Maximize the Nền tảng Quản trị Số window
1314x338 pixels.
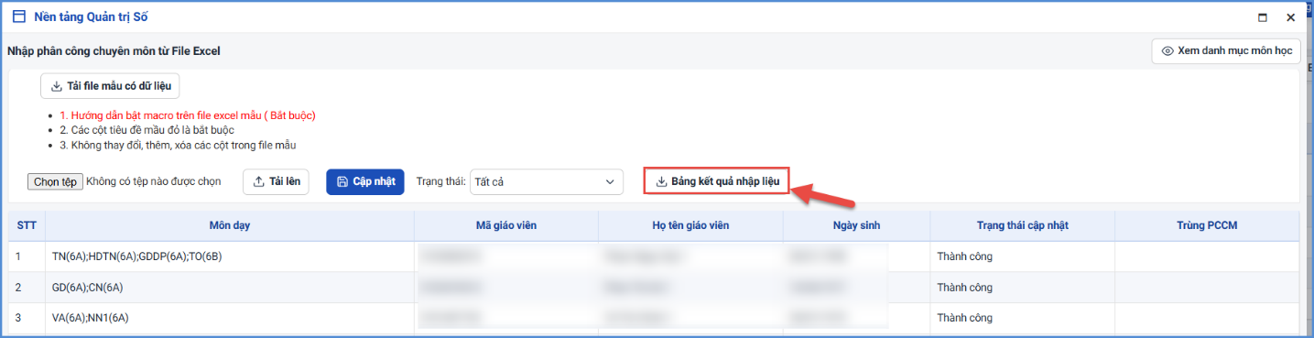click(1263, 17)
